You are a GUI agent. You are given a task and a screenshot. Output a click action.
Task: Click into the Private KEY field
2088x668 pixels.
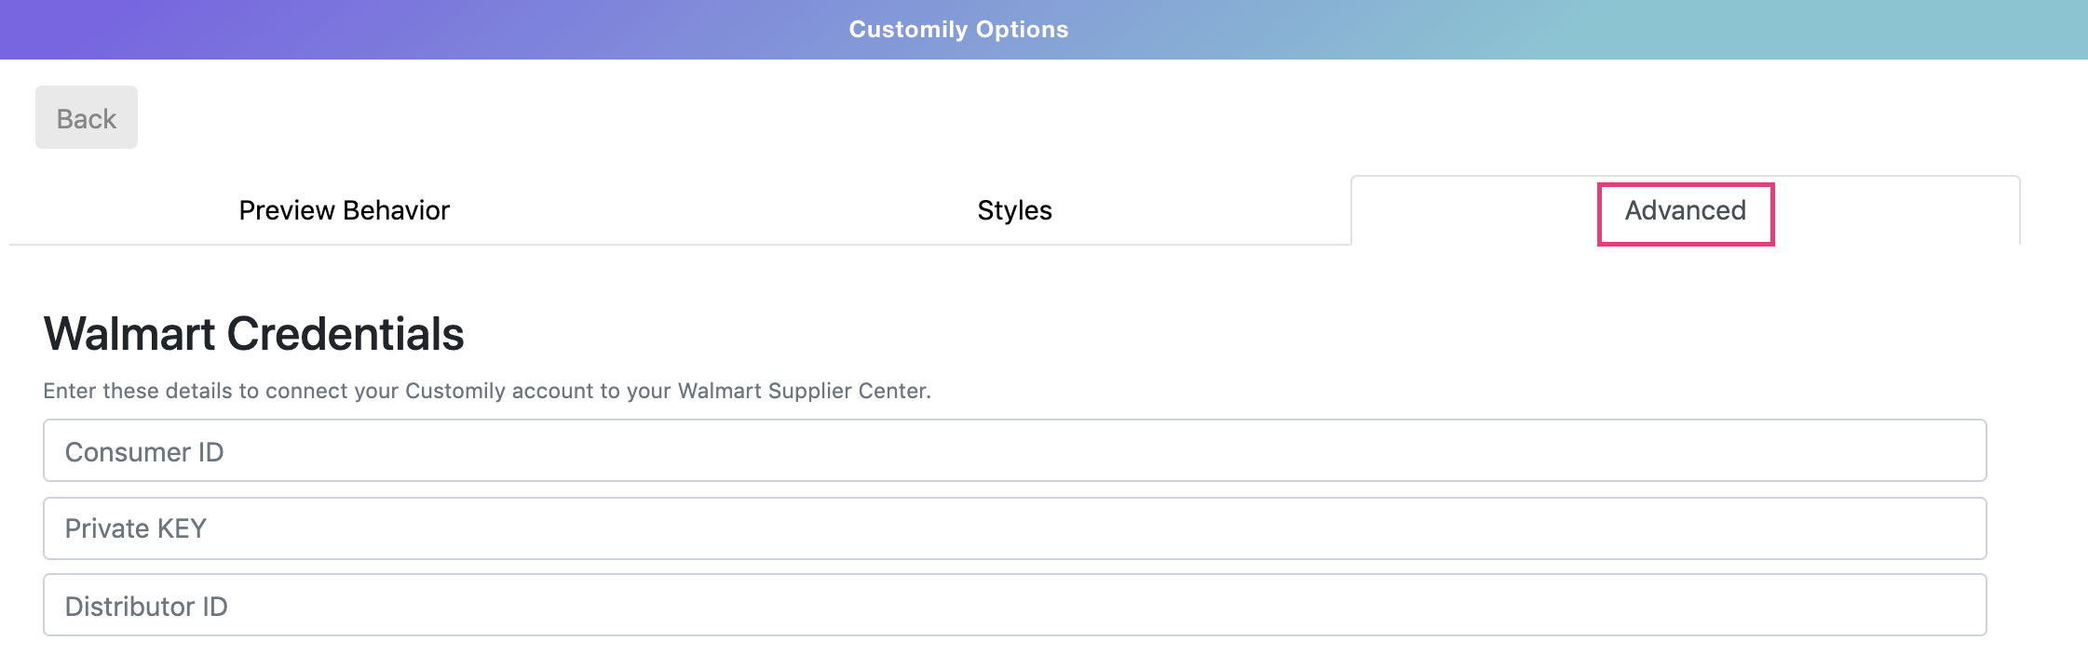pyautogui.click(x=1014, y=528)
